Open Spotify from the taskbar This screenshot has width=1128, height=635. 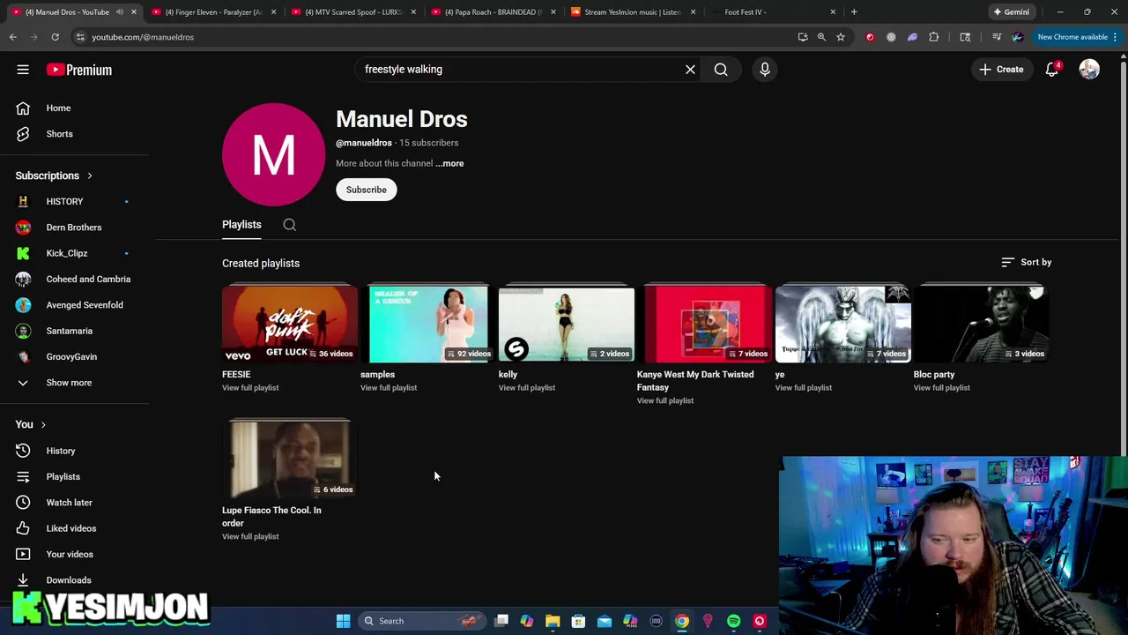click(x=733, y=621)
